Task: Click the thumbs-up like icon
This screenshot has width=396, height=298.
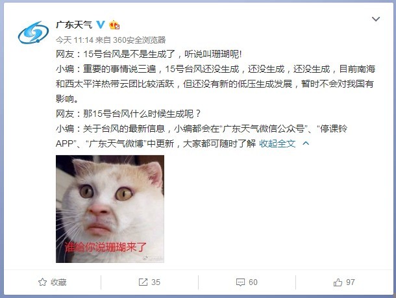Action: coord(338,282)
